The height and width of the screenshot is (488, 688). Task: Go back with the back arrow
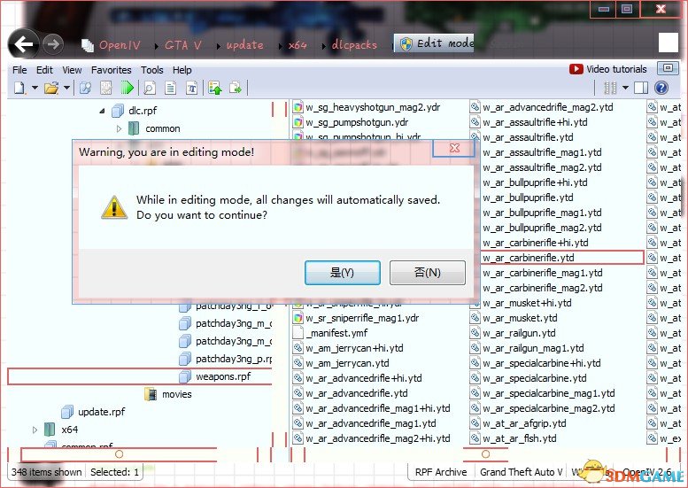click(23, 44)
